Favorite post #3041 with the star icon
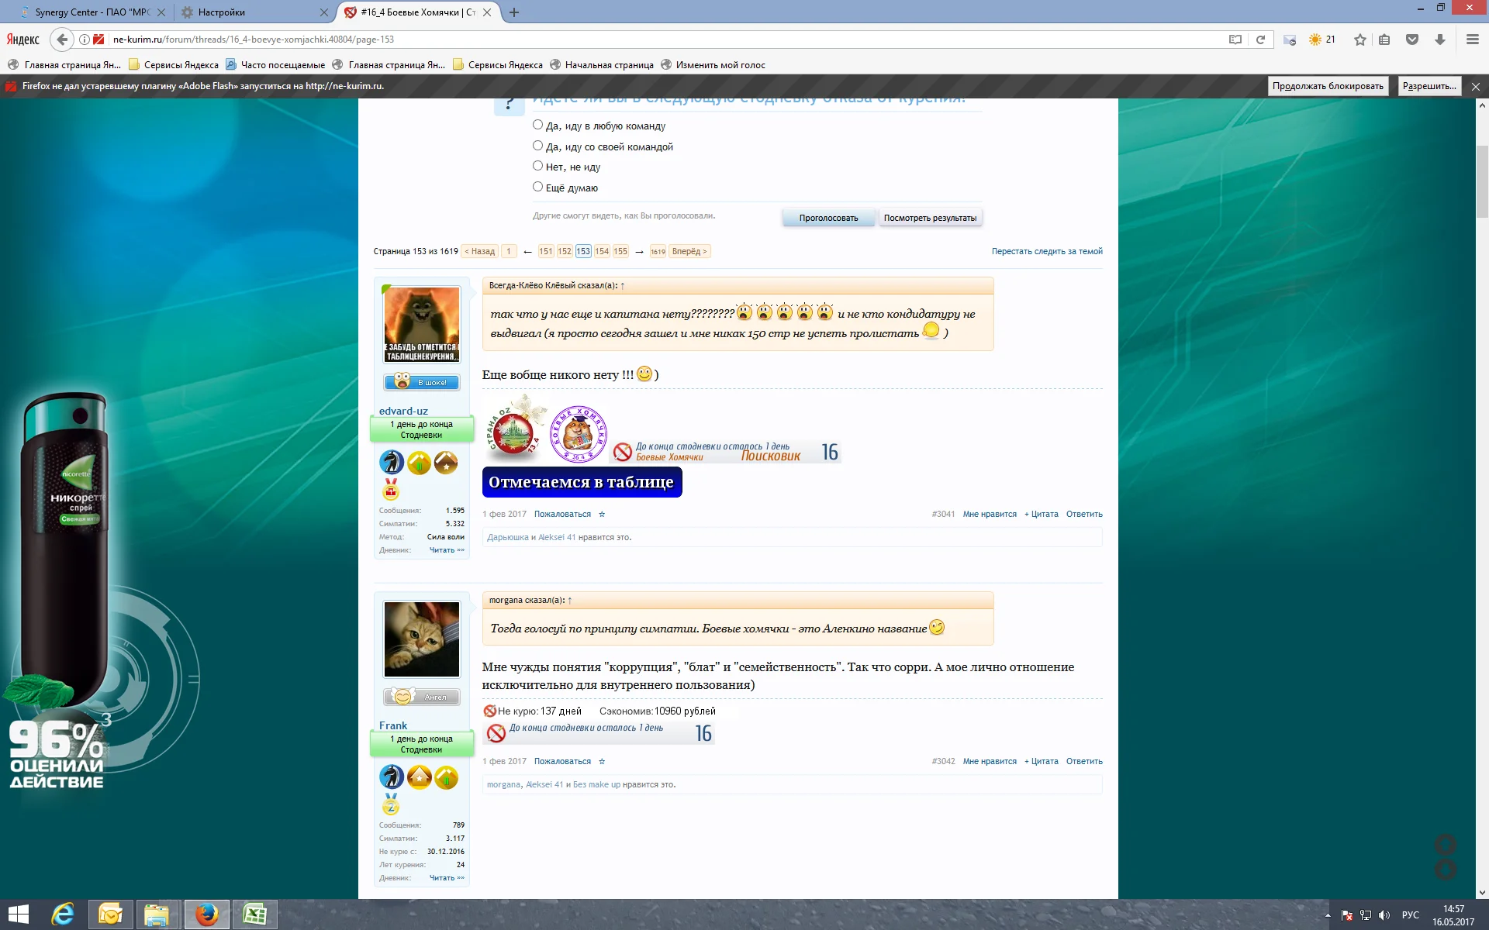Image resolution: width=1489 pixels, height=930 pixels. point(602,515)
